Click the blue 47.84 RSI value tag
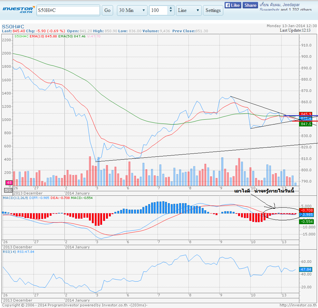This screenshot has width=318, height=308. tap(306, 269)
